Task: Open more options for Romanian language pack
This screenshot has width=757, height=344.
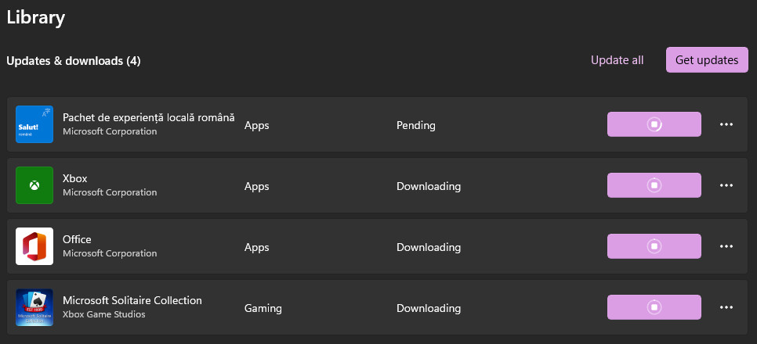Action: click(x=726, y=124)
